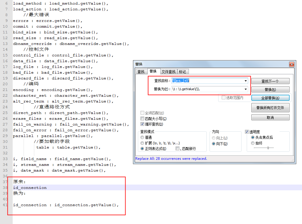Image resolution: width=302 pixels, height=224 pixels.
Task: Click 替换所有打开文件 button
Action: coord(270,108)
